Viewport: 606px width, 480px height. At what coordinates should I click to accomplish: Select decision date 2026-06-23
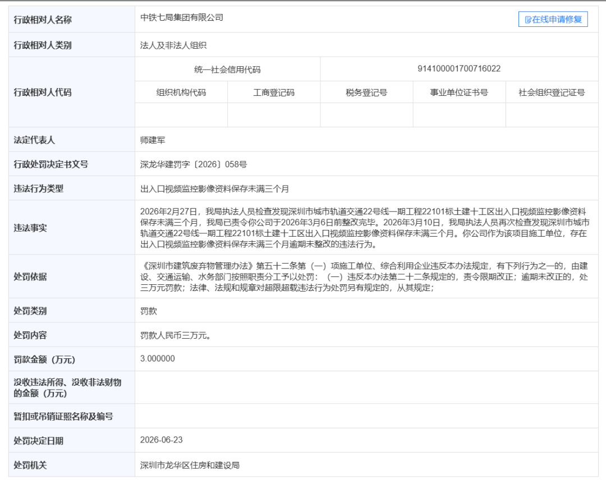[x=161, y=440]
